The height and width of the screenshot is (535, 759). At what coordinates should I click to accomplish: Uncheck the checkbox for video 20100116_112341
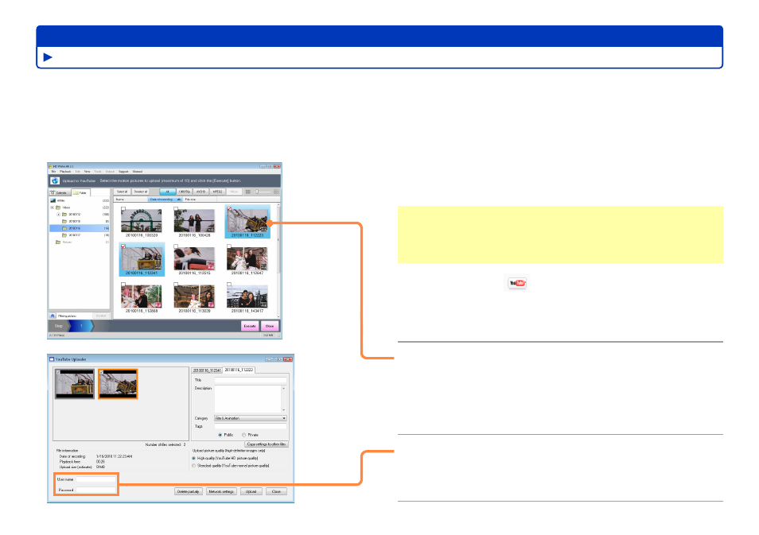(x=123, y=246)
